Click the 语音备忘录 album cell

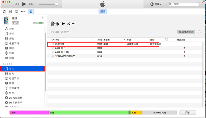132,44
